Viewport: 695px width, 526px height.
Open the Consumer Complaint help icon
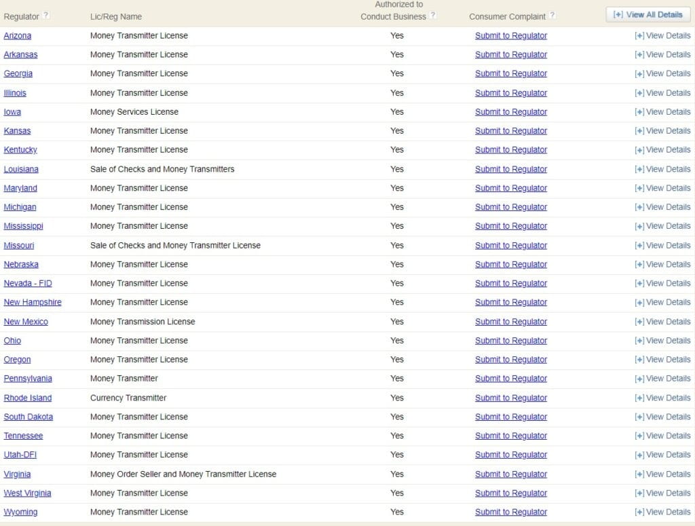(552, 16)
